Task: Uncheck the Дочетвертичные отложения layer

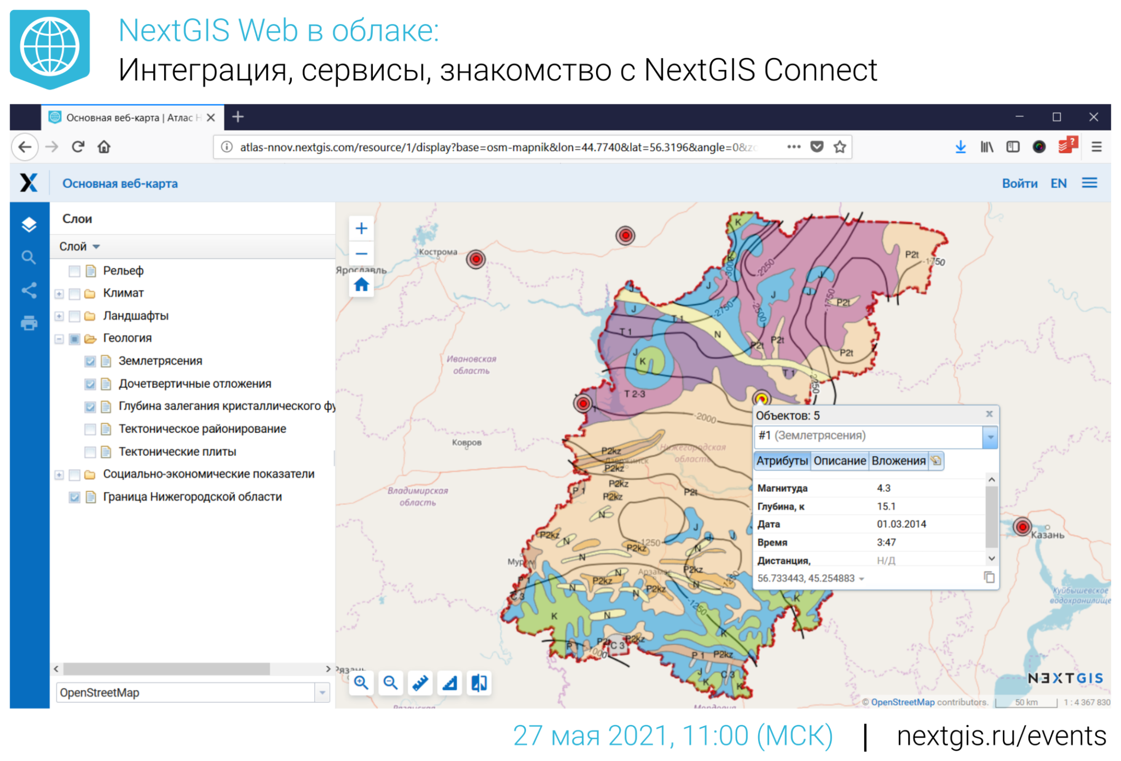Action: coord(90,384)
